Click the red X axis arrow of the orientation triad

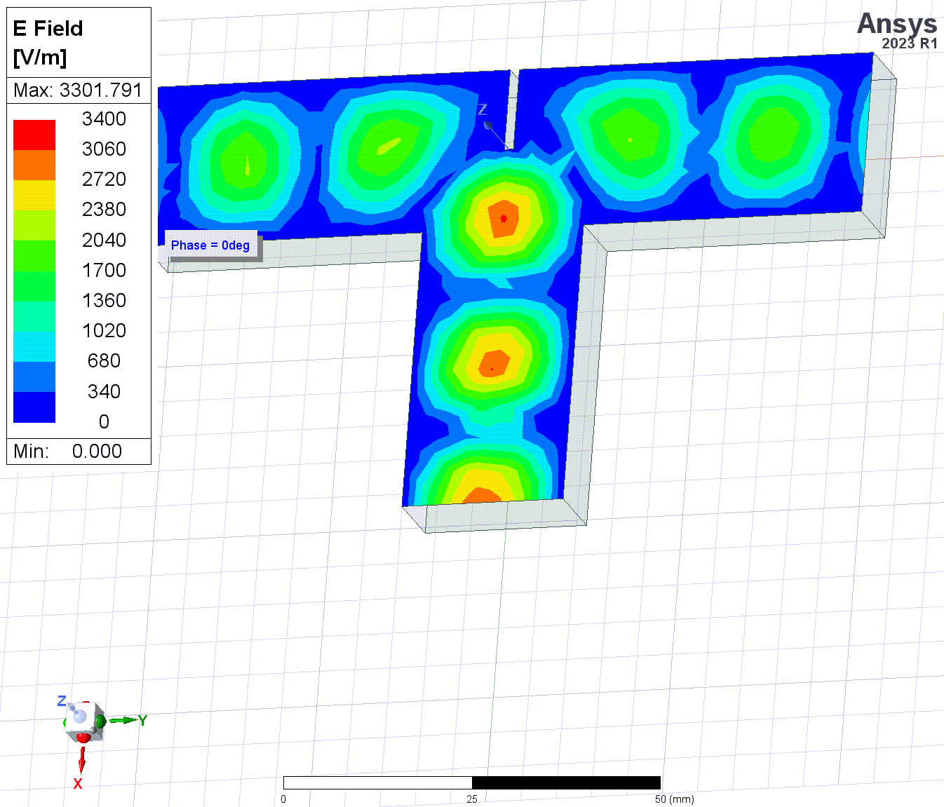pos(81,759)
